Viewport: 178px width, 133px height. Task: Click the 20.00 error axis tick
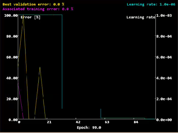[x=12, y=99]
